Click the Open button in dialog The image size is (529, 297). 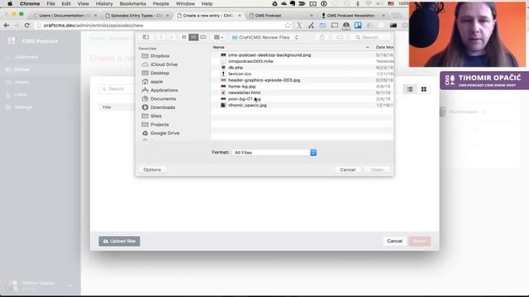pos(377,170)
